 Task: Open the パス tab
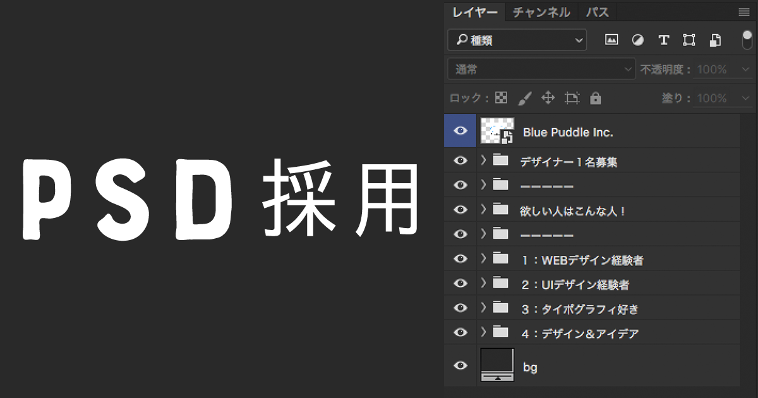(597, 12)
